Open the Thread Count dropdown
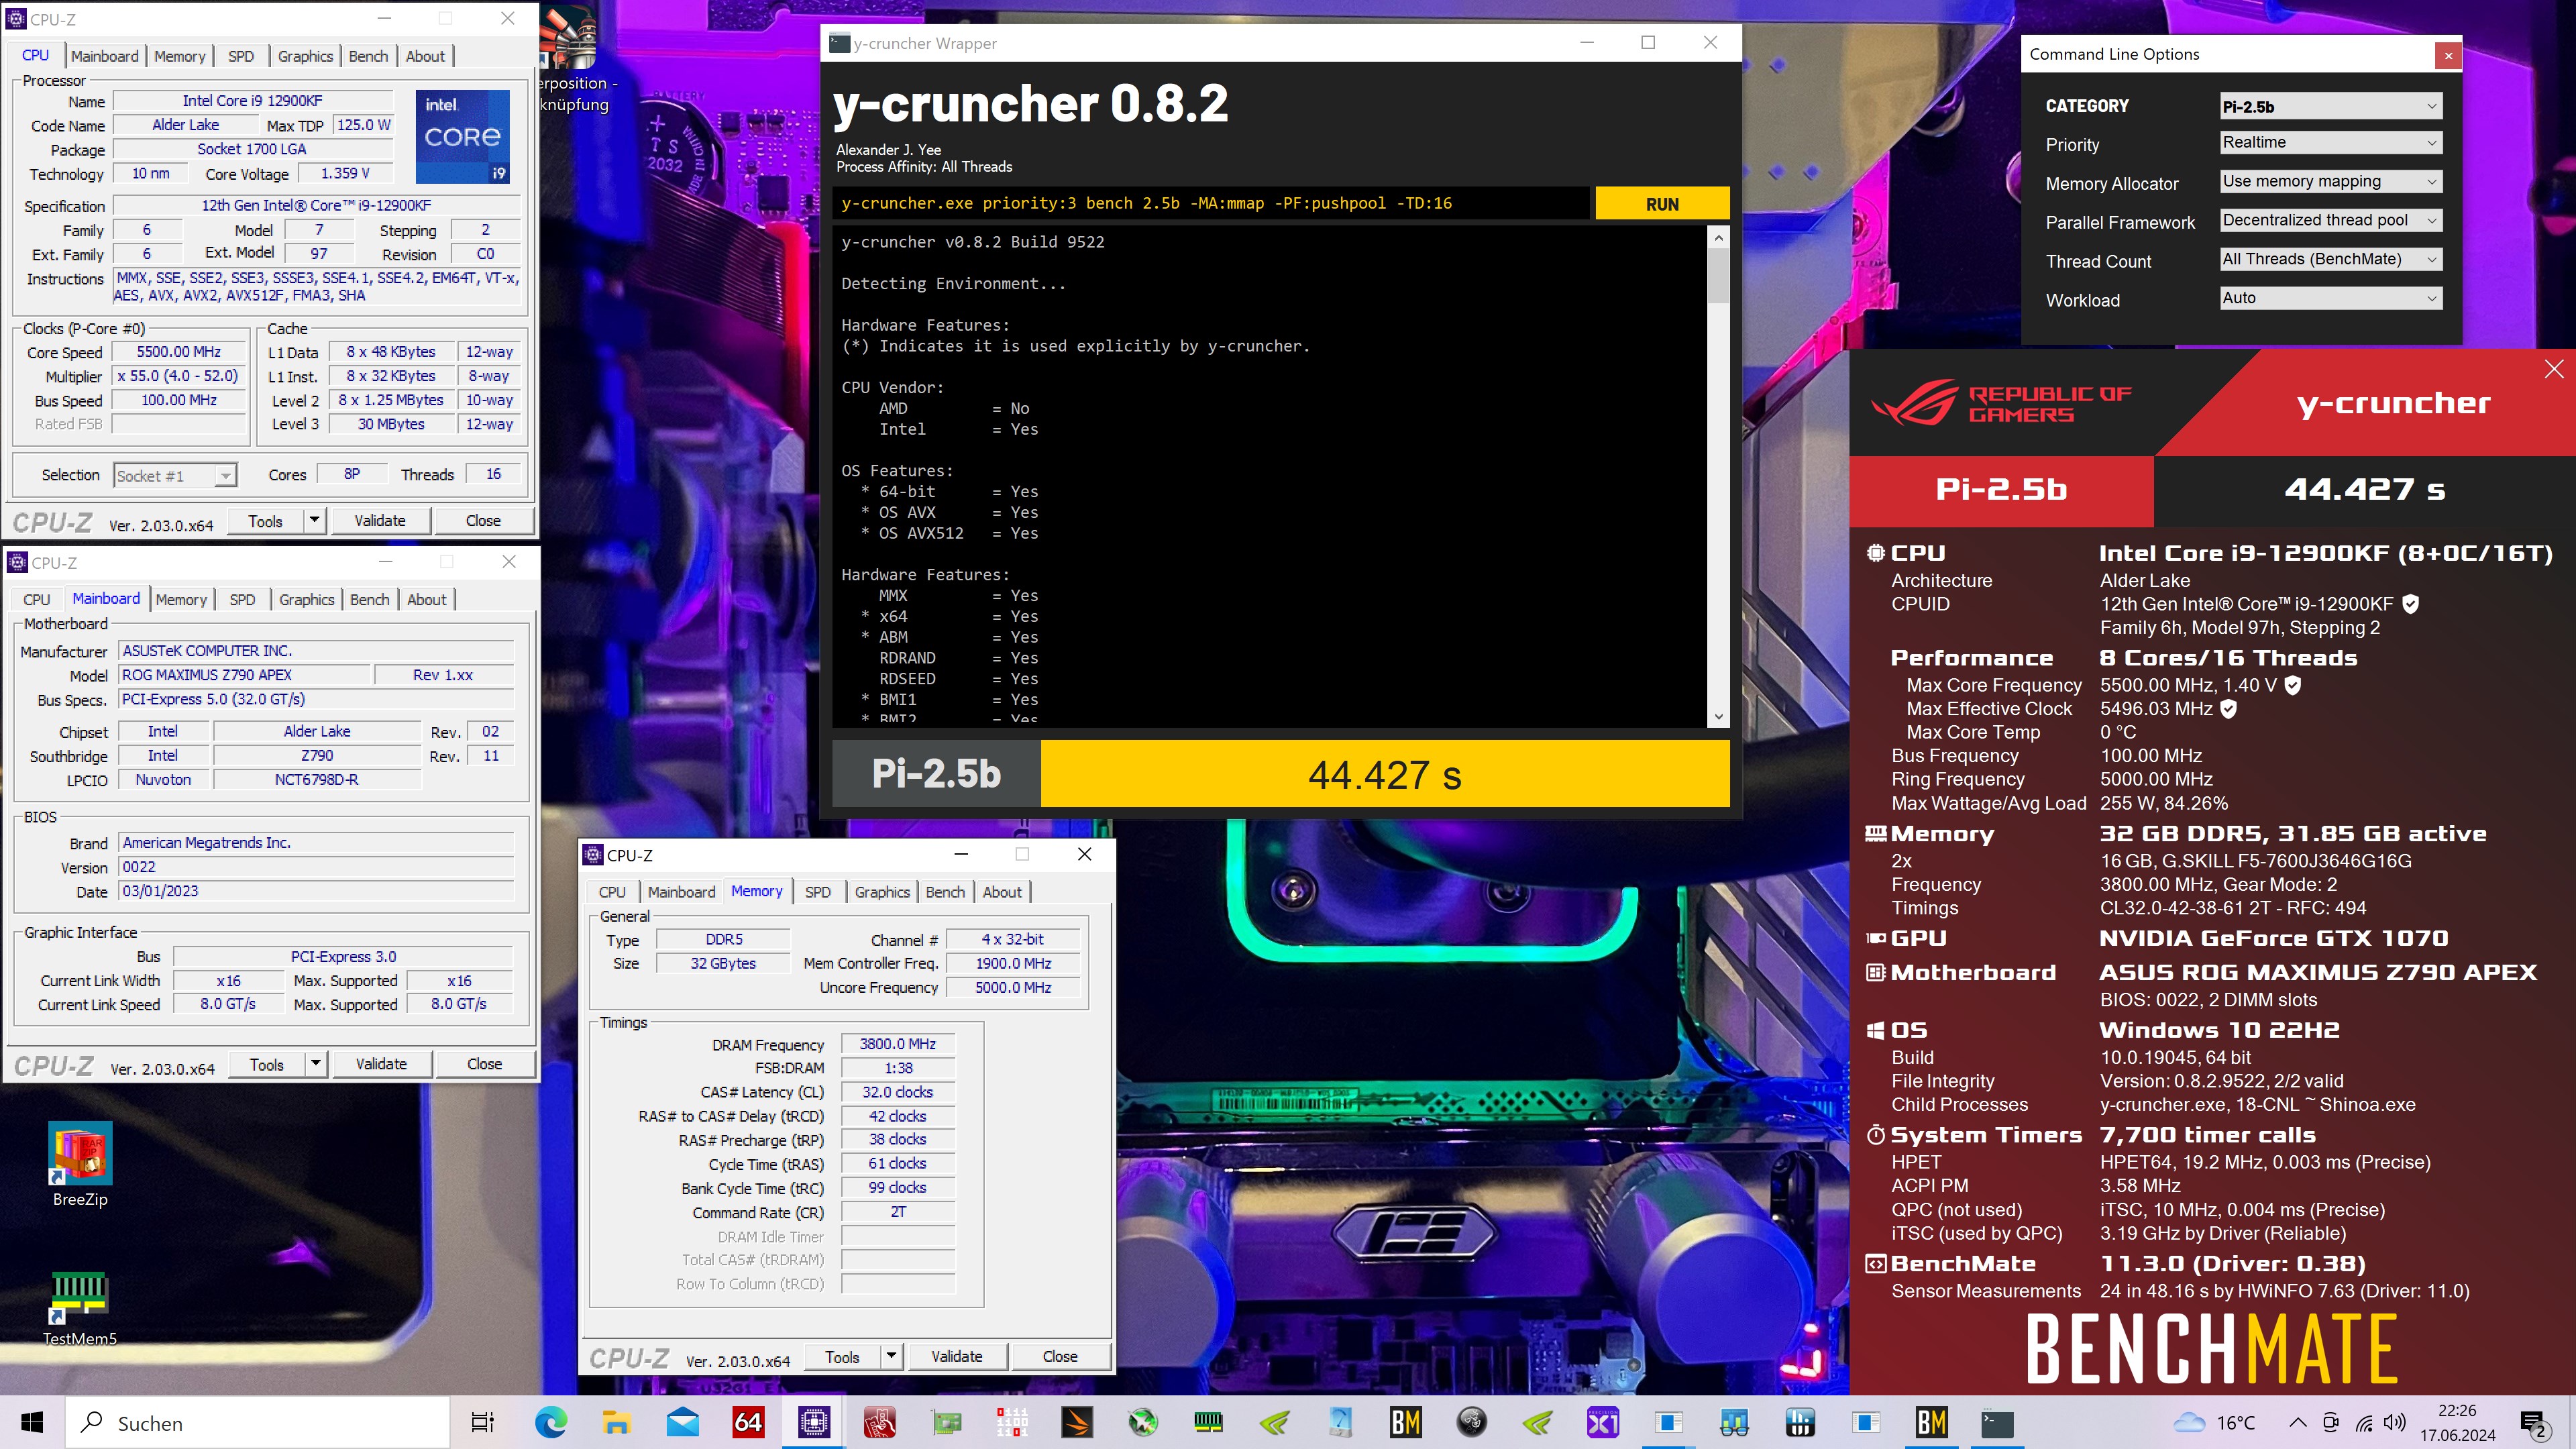 (2331, 259)
